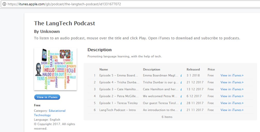This screenshot has height=132, width=260.
Task: Select episode title 'Episode 1 – Teresa Tinsley'
Action: tap(118, 103)
